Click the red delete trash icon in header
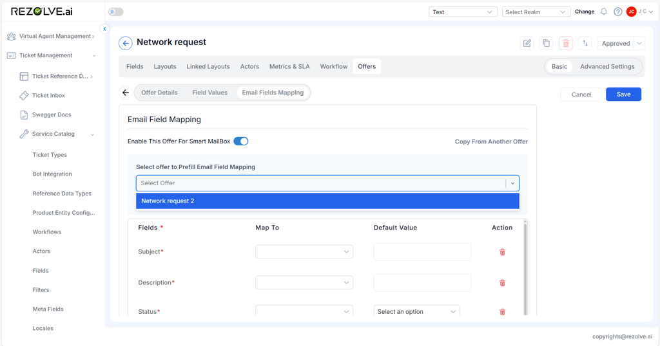Image resolution: width=660 pixels, height=346 pixels. [x=566, y=43]
